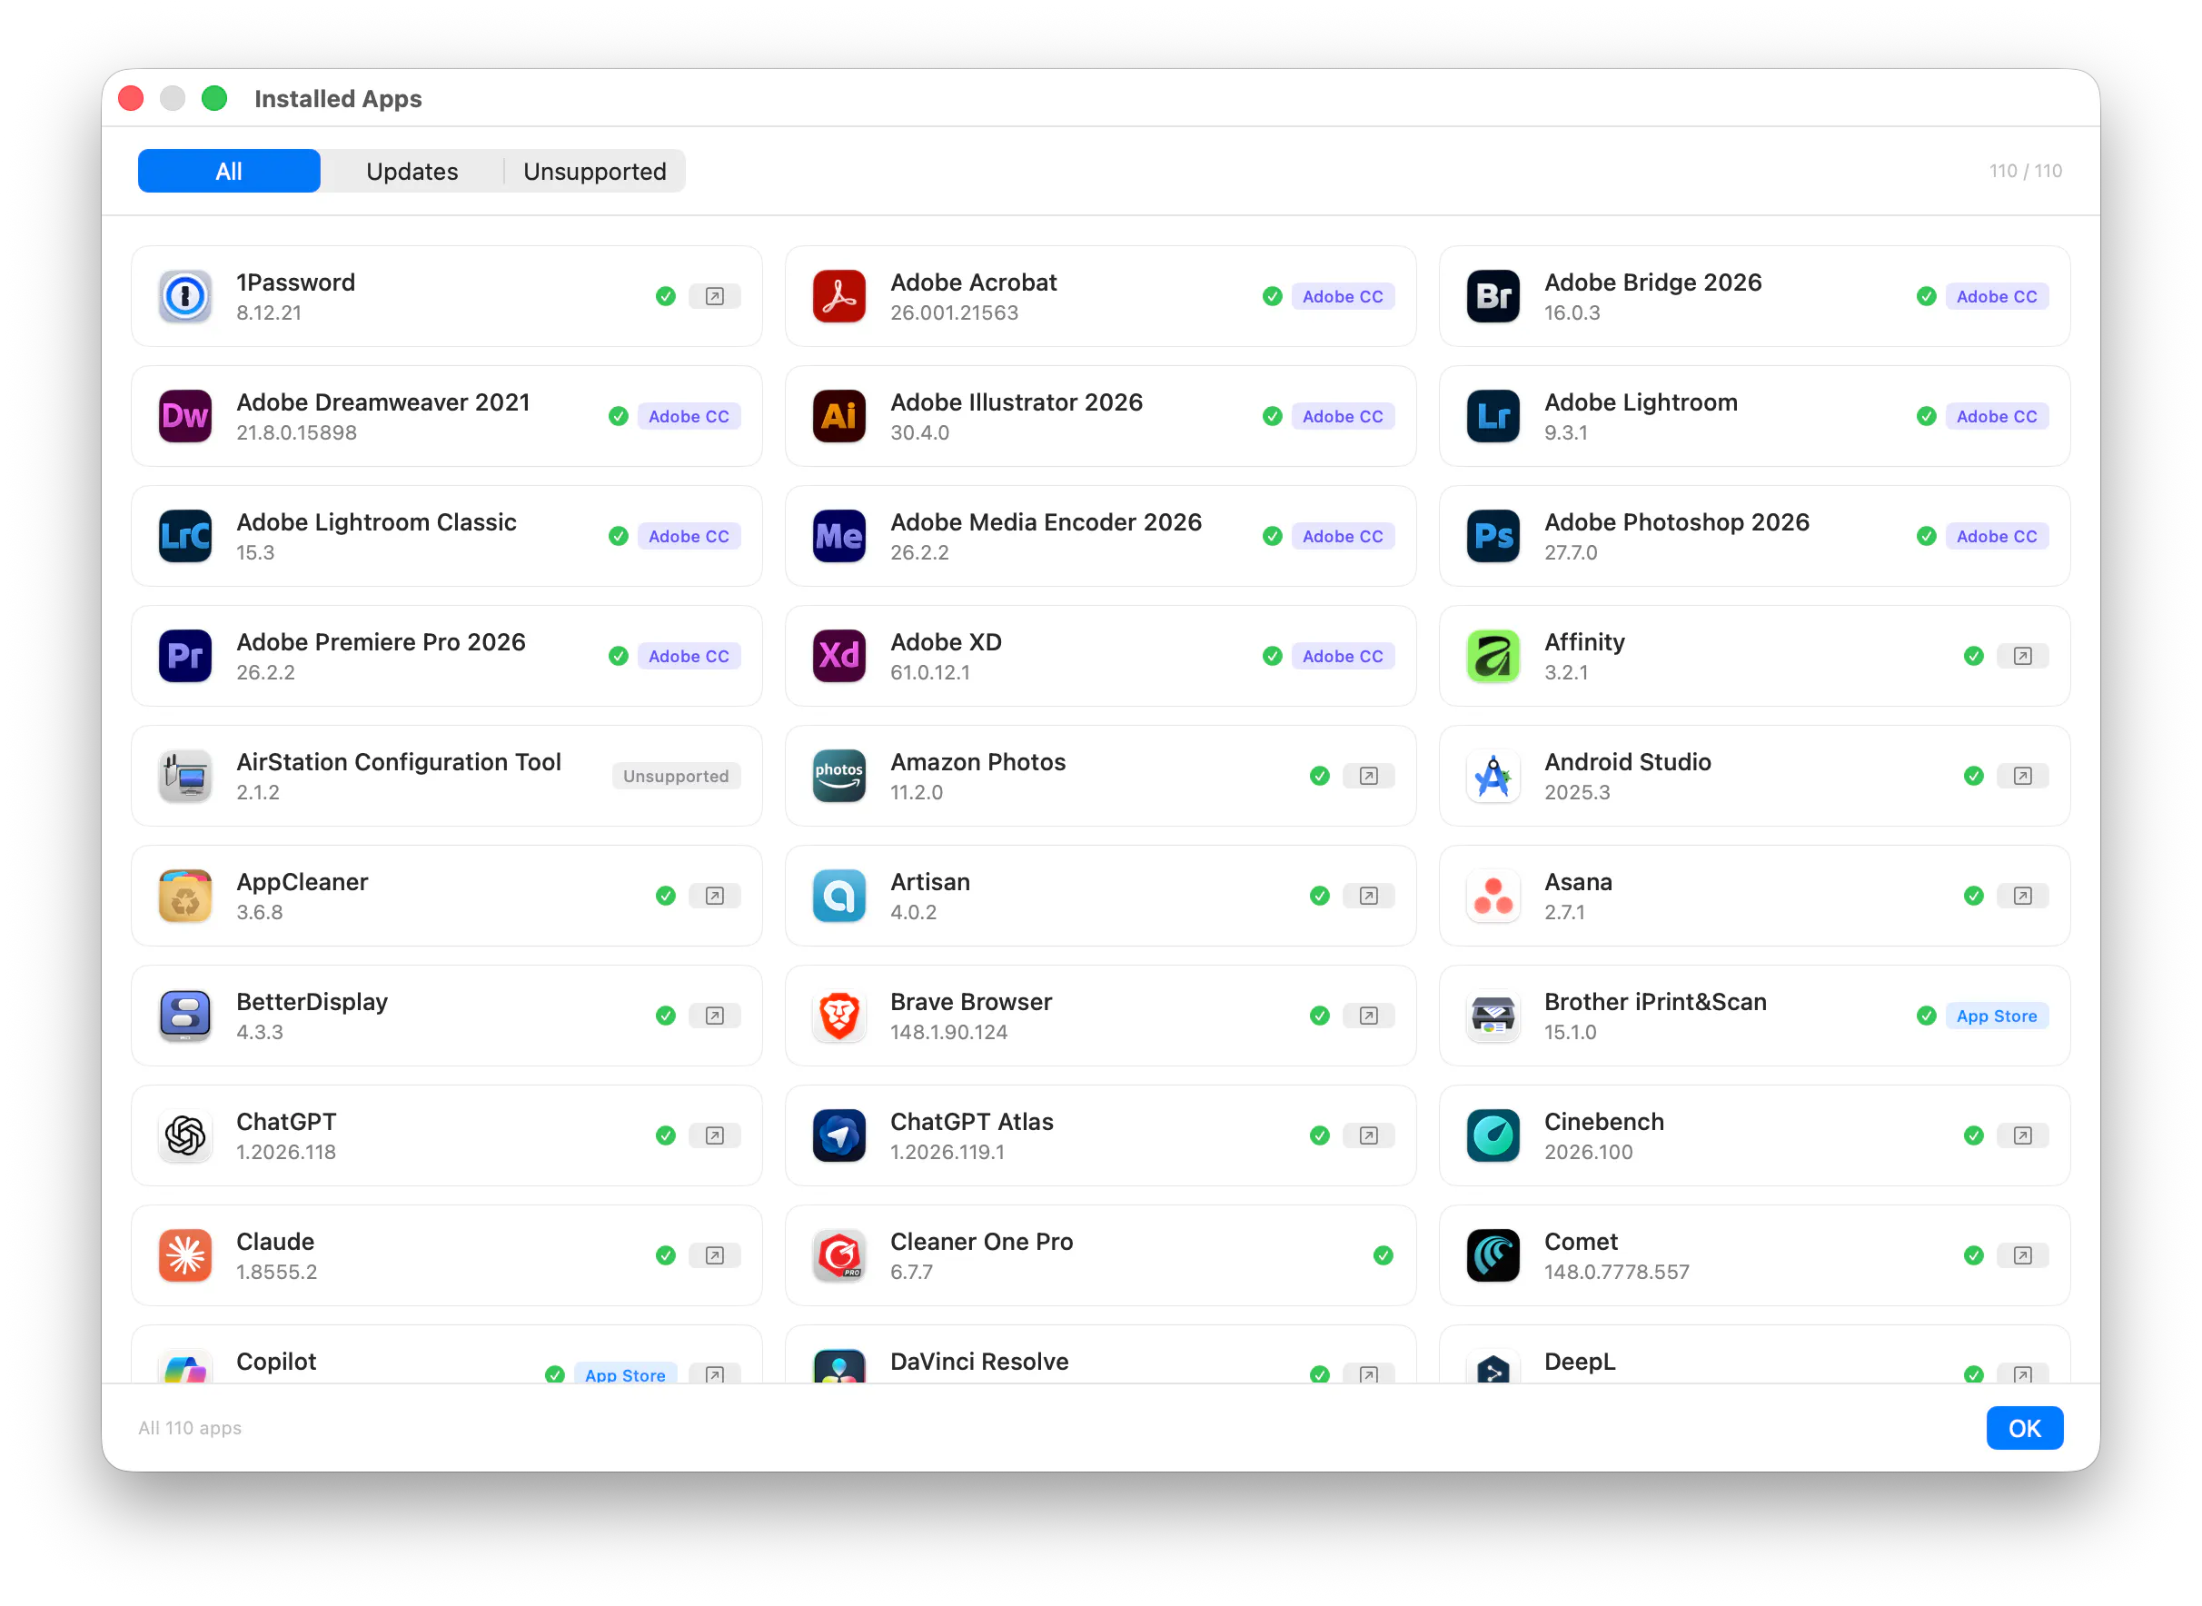The image size is (2202, 1606).
Task: Click the green checkmark status for 1Password
Action: (665, 296)
